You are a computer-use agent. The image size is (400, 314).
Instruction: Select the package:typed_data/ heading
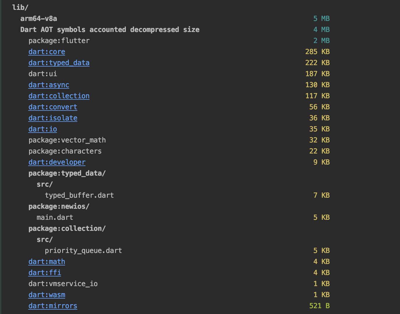pos(67,173)
